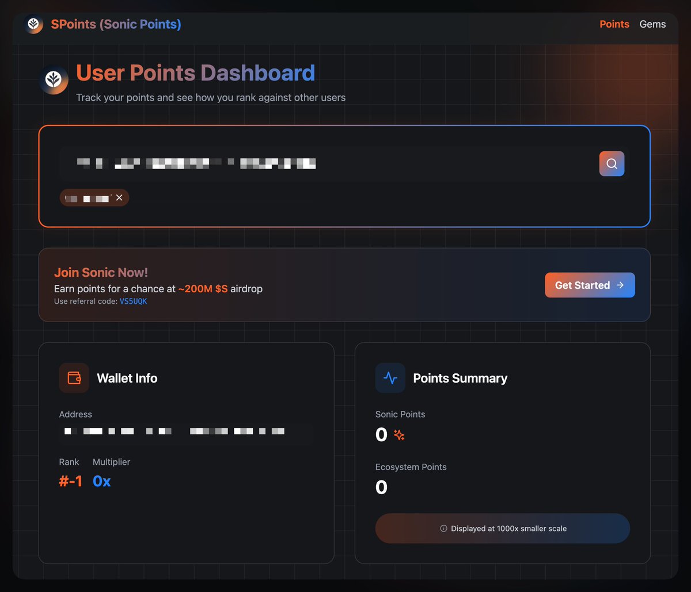
Task: Click the wallet icon in Wallet Info
Action: coord(74,378)
